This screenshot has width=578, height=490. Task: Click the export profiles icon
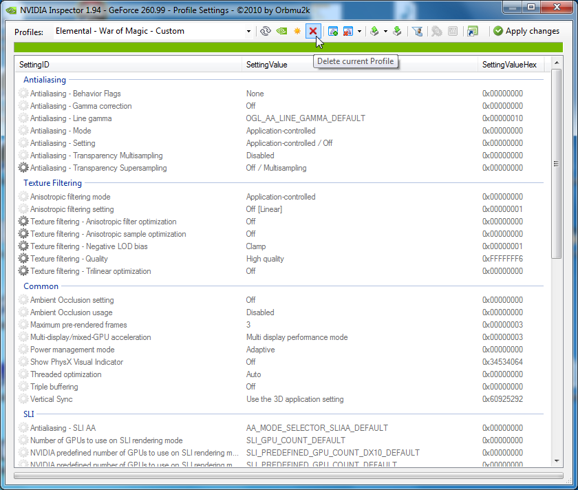pos(374,31)
